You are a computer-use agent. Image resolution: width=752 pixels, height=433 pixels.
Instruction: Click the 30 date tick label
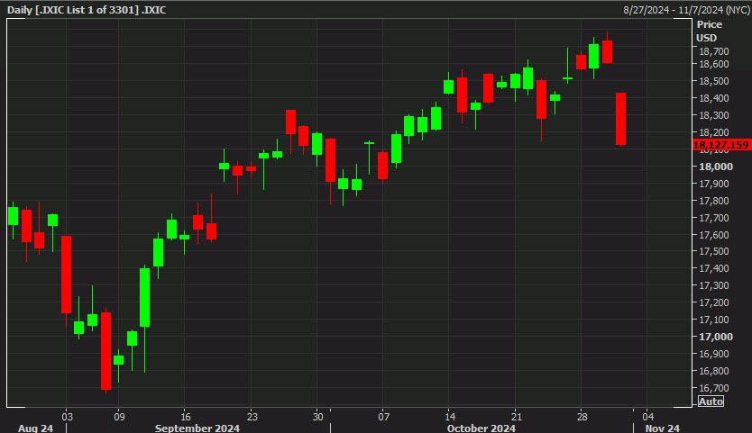pyautogui.click(x=317, y=417)
